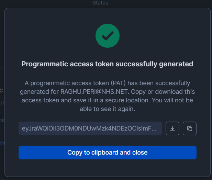Click the words 'successfully generated' in heading
The height and width of the screenshot is (180, 212).
pos(160,64)
